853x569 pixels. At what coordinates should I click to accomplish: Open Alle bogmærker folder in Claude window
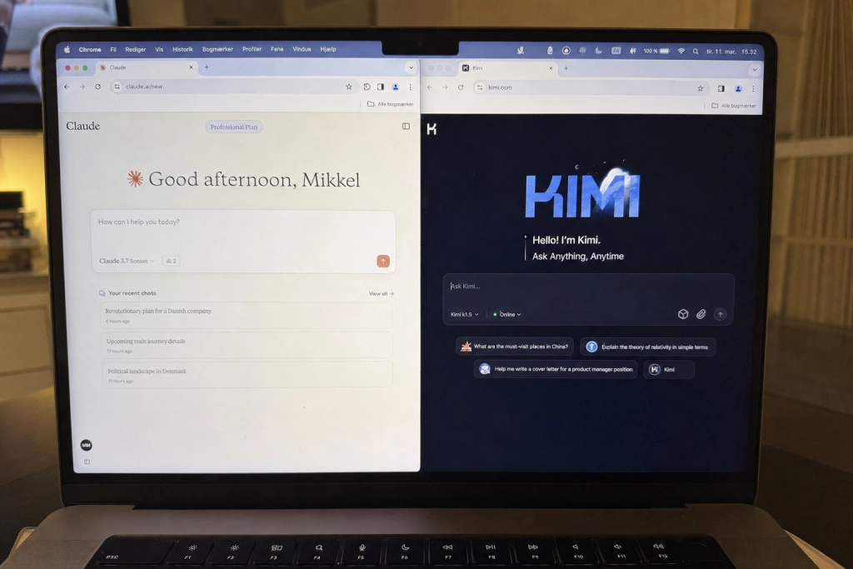pos(390,104)
